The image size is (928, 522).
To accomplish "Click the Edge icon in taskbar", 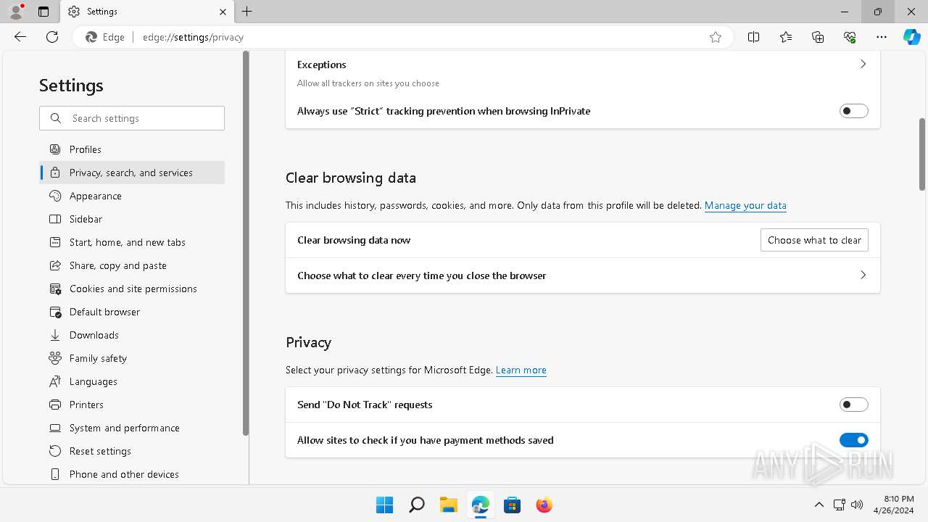I will (480, 505).
